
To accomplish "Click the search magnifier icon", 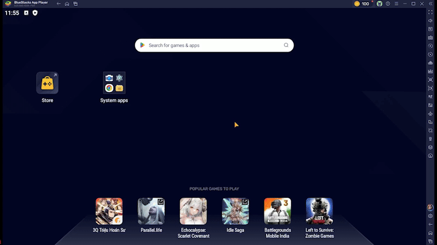I will click(286, 45).
